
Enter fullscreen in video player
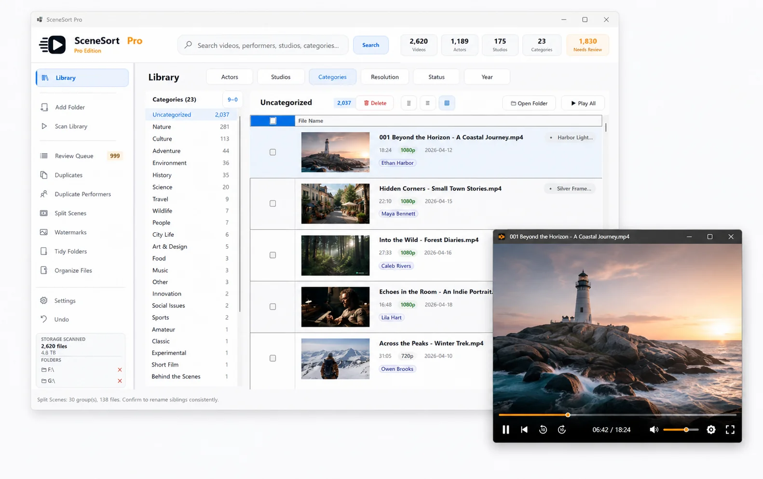[730, 429]
